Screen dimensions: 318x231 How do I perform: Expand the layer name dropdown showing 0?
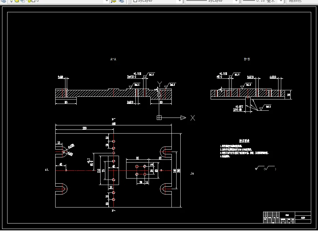tap(107, 1)
